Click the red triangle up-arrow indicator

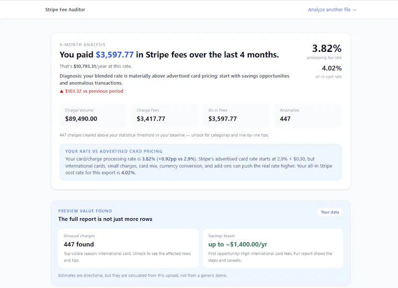(61, 91)
